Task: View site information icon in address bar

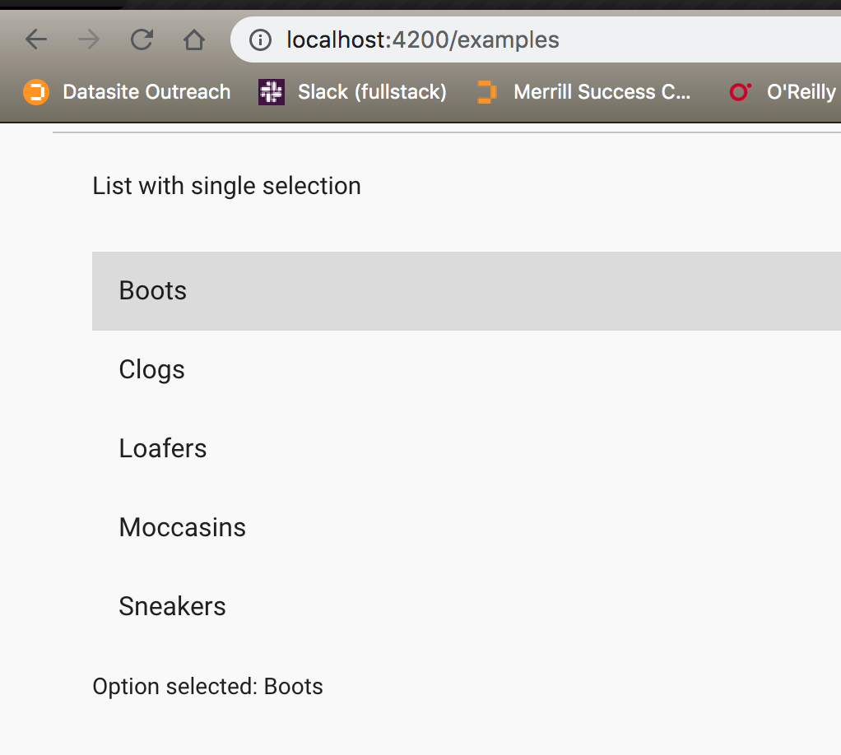Action: pyautogui.click(x=261, y=40)
